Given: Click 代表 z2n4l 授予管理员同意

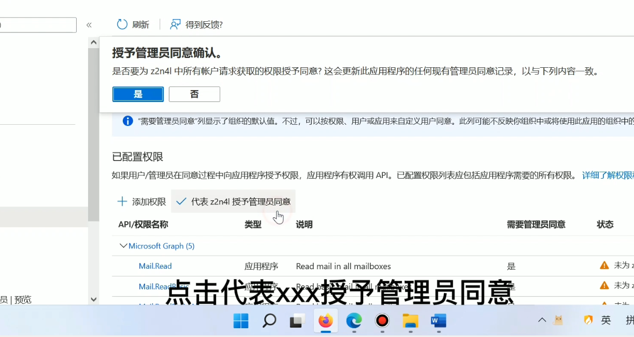Looking at the screenshot, I should (233, 201).
